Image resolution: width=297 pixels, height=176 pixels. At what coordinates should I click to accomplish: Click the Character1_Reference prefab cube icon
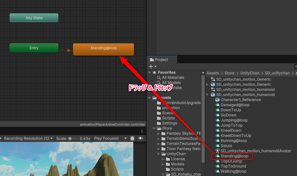[x=218, y=100]
